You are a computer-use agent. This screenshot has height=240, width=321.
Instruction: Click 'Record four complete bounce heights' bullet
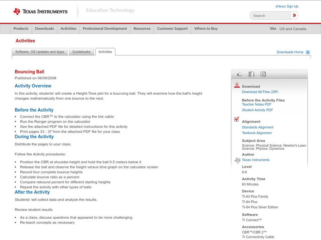pyautogui.click(x=51, y=172)
